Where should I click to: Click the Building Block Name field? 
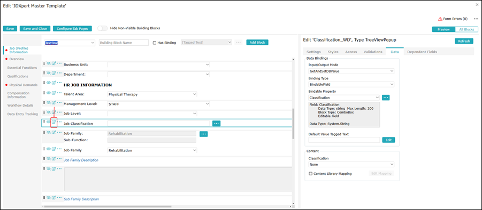(124, 43)
